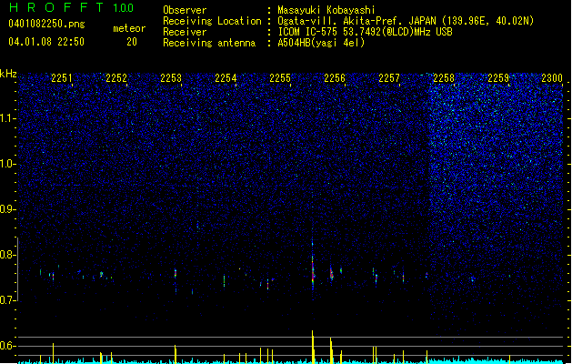
Task: Click the 'Receiving antenna' label
Action: point(209,43)
